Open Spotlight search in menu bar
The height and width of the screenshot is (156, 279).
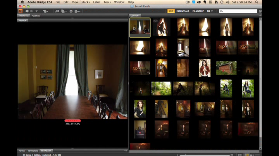click(x=257, y=2)
